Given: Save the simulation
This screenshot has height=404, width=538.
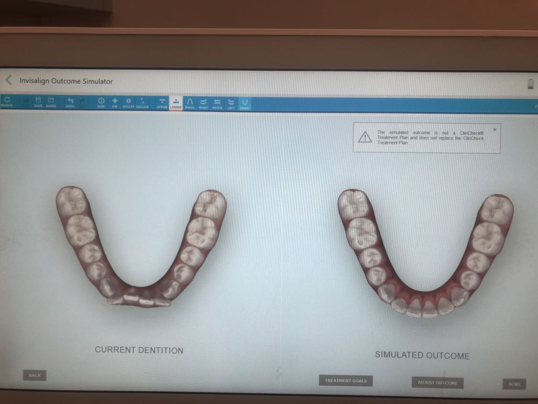Looking at the screenshot, I should tap(38, 102).
